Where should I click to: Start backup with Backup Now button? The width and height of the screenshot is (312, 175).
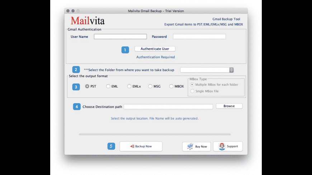[141, 146]
